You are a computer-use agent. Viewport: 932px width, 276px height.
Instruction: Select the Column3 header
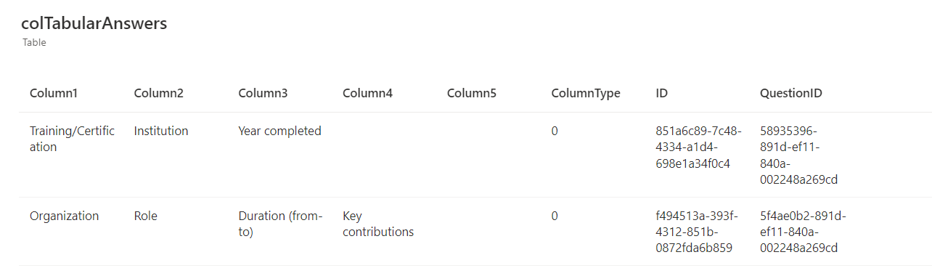tap(263, 93)
